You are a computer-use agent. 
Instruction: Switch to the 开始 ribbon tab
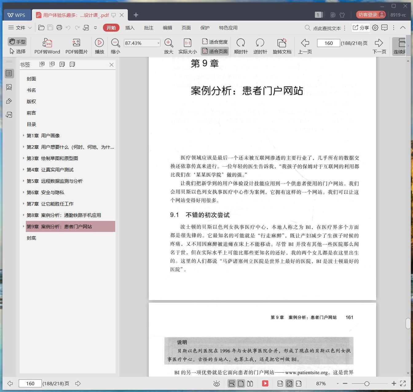tap(111, 28)
